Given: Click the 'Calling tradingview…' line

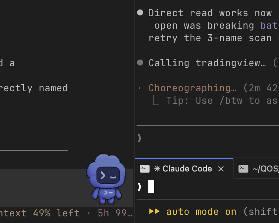Looking at the screenshot, I should pos(207,63).
